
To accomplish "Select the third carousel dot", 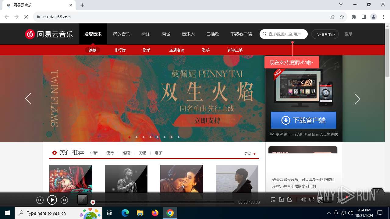I will (144, 137).
